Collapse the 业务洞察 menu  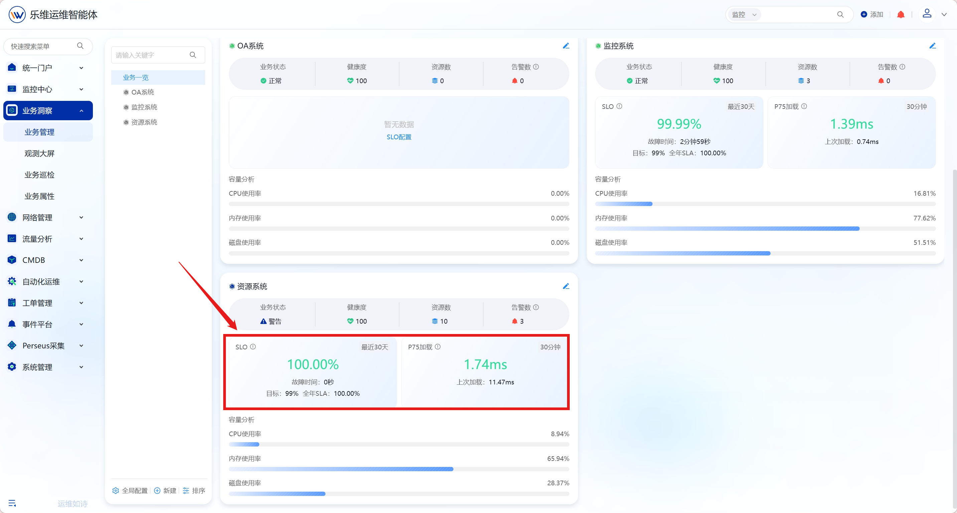tap(48, 111)
